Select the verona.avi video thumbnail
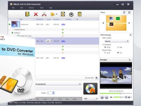Viewport: 141px width, 106px height. 16,24
